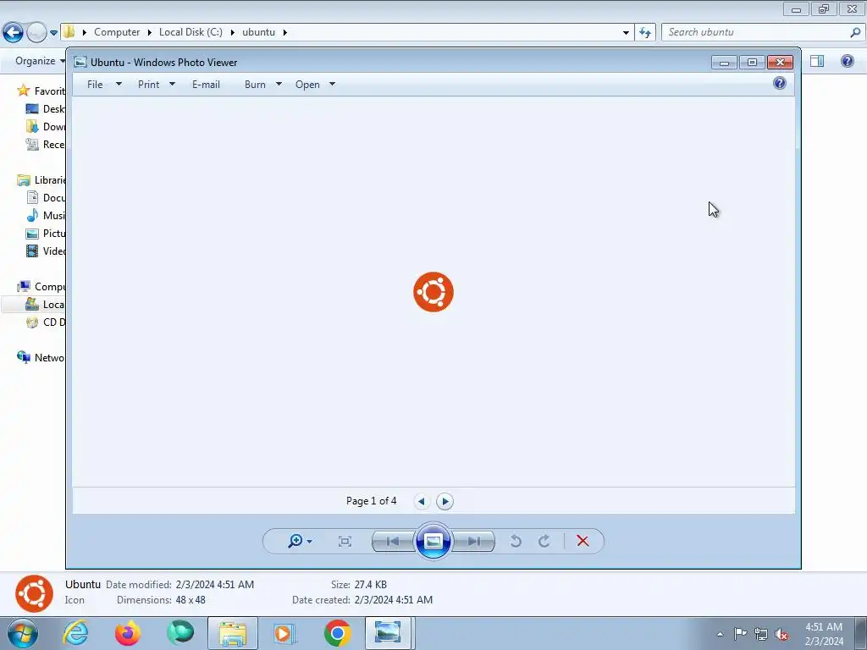This screenshot has height=650, width=867.
Task: Open address bar history dropdown
Action: (x=626, y=33)
